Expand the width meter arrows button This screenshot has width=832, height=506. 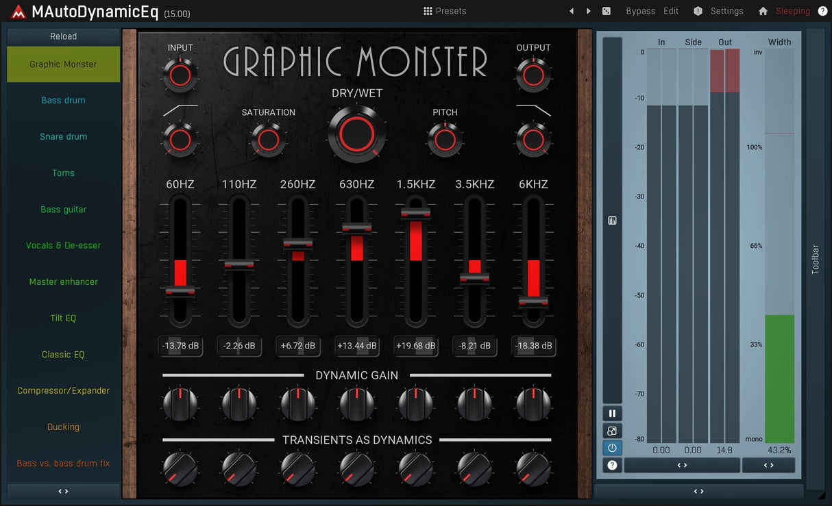click(x=768, y=465)
